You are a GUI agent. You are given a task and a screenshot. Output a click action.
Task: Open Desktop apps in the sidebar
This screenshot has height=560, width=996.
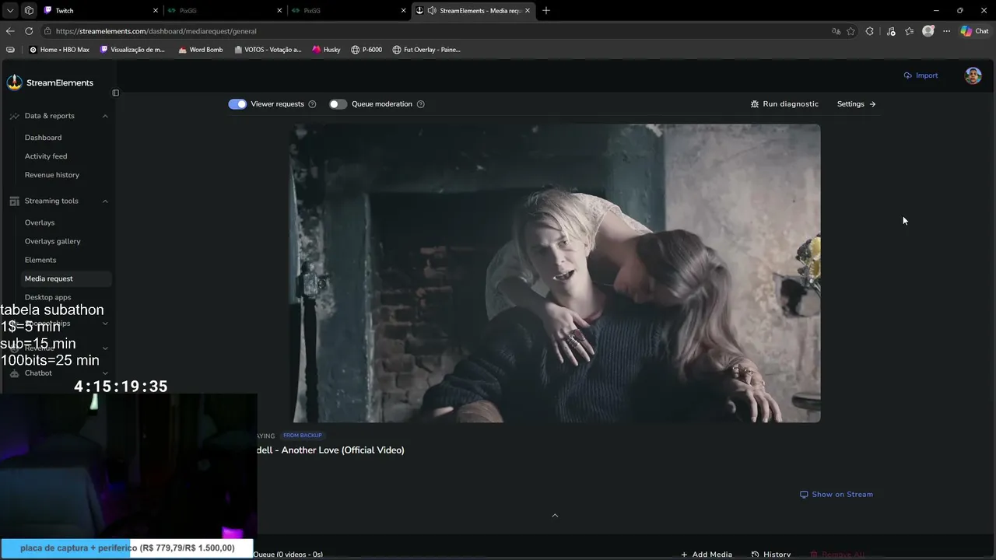[x=48, y=297]
